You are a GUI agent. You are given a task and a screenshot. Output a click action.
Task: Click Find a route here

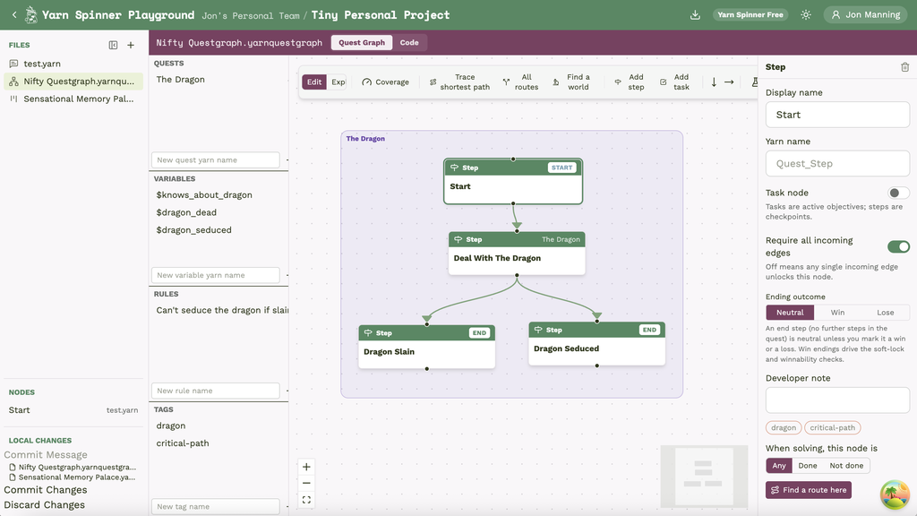pyautogui.click(x=809, y=490)
